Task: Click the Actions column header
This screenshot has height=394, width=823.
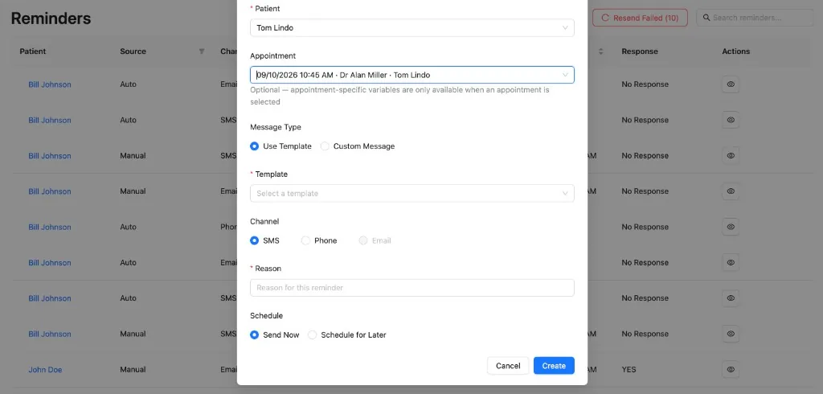Action: 736,51
